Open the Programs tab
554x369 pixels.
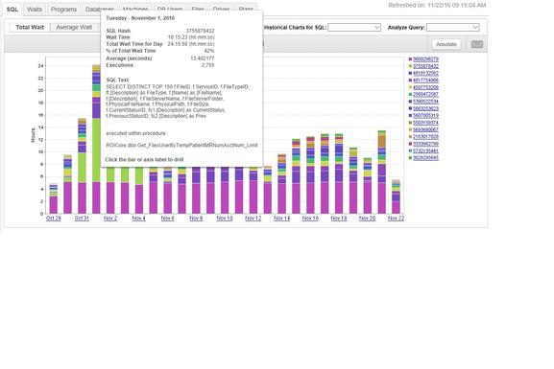(63, 10)
